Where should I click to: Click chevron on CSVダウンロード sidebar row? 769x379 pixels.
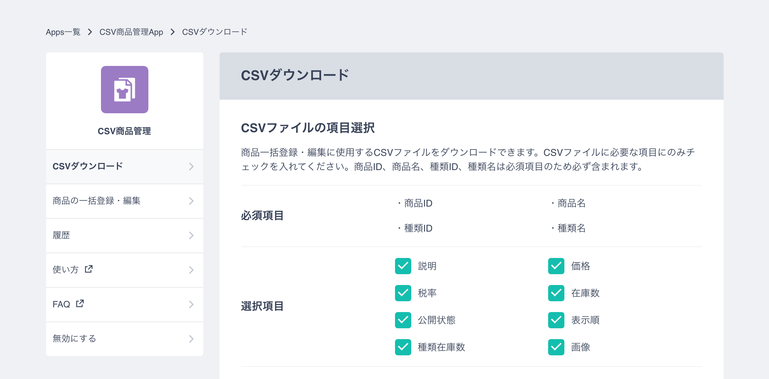pyautogui.click(x=191, y=166)
